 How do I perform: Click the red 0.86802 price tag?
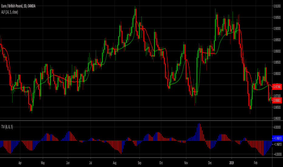[277, 100]
